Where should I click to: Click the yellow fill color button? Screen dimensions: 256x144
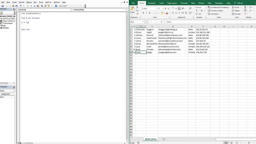(162, 13)
